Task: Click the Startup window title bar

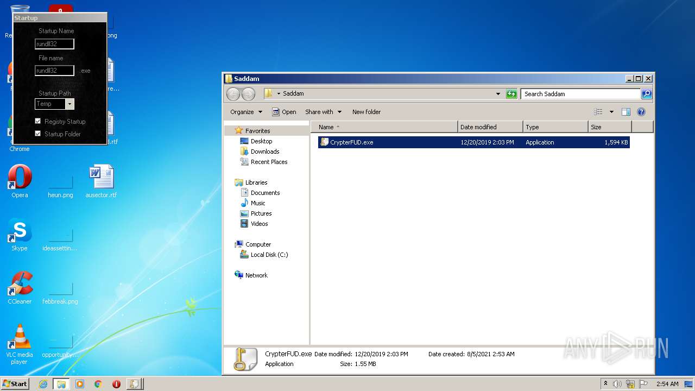Action: pos(60,18)
